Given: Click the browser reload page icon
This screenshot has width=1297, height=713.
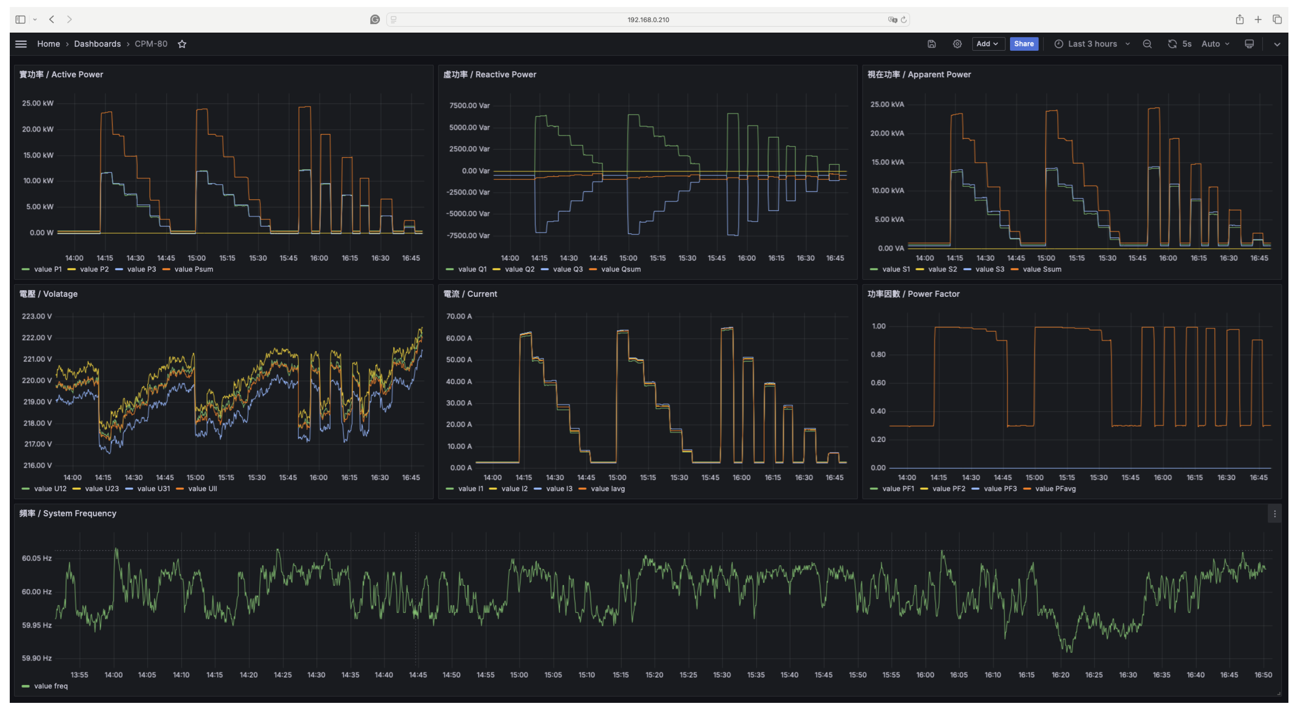Looking at the screenshot, I should tap(904, 20).
